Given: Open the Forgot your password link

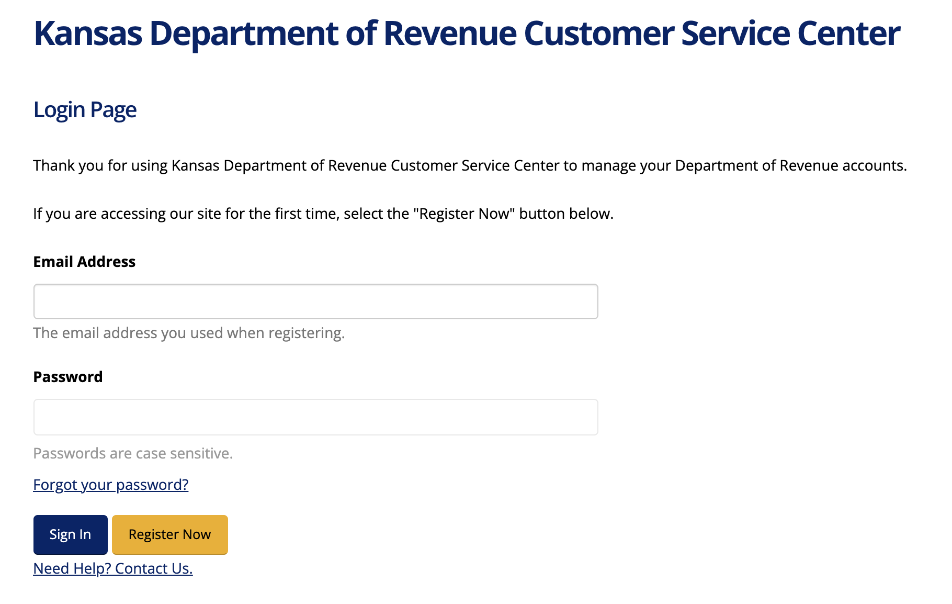Looking at the screenshot, I should (x=111, y=485).
